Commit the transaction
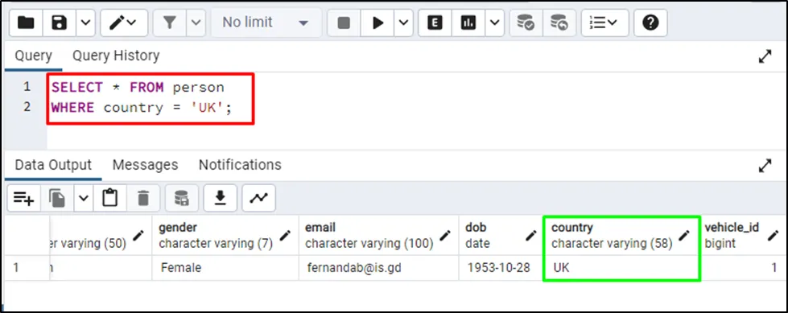This screenshot has height=313, width=788. click(526, 23)
